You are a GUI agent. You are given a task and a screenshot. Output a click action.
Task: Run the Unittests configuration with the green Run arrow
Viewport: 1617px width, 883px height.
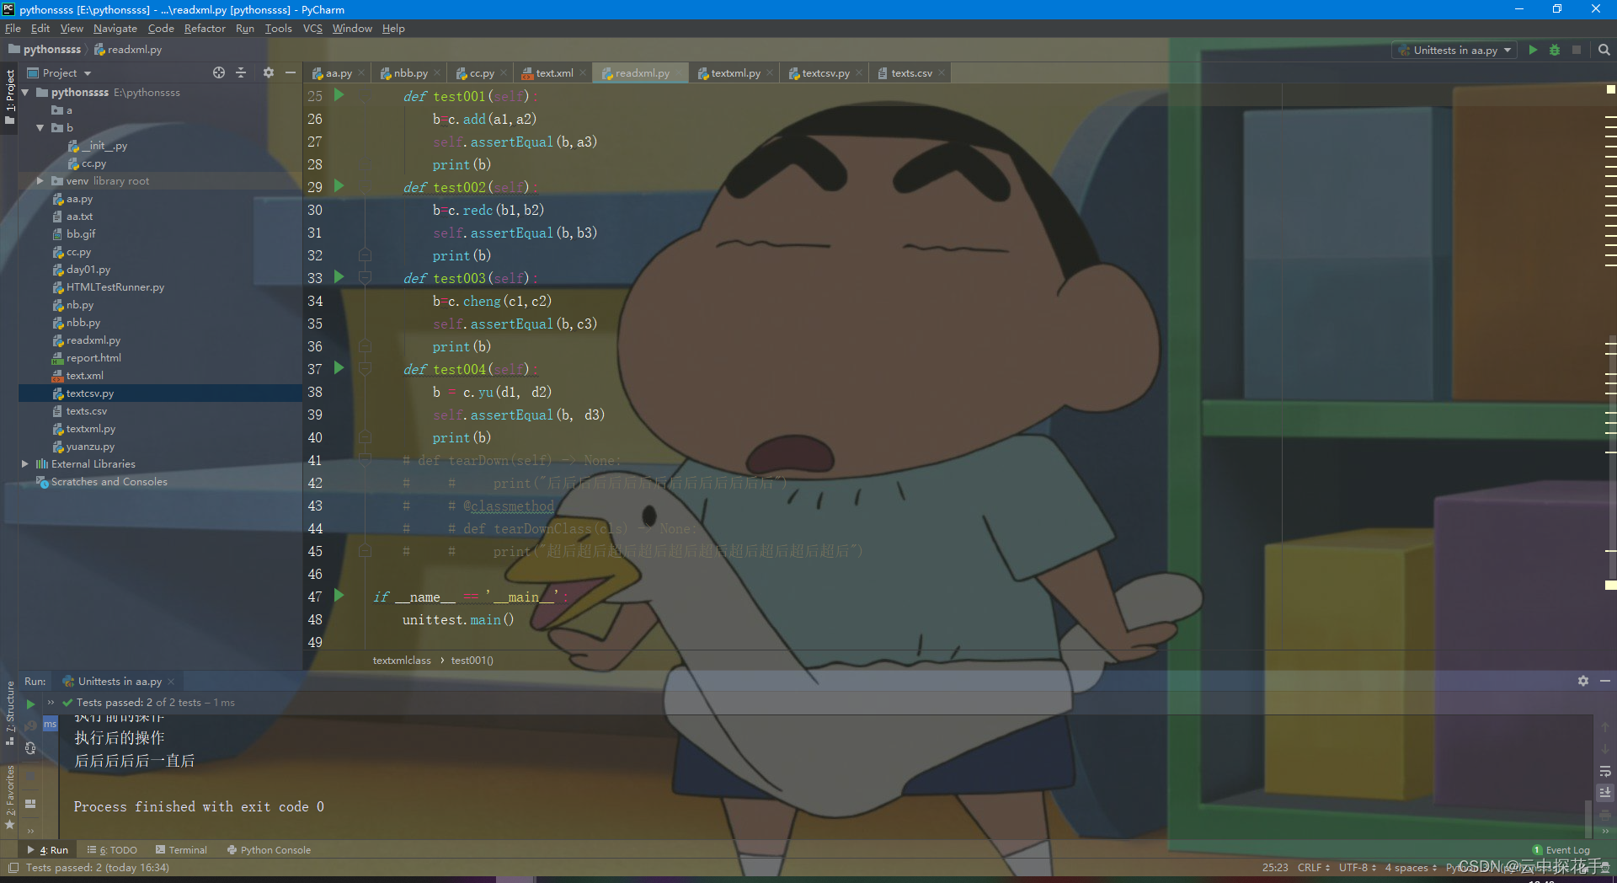coord(1532,50)
